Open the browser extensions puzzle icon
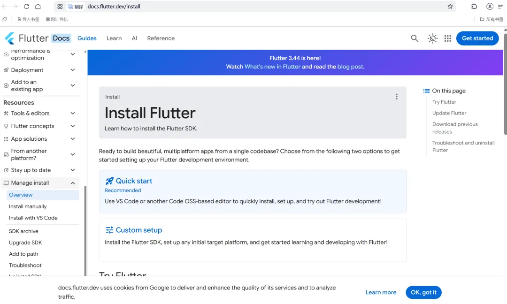The image size is (507, 304). pyautogui.click(x=474, y=7)
